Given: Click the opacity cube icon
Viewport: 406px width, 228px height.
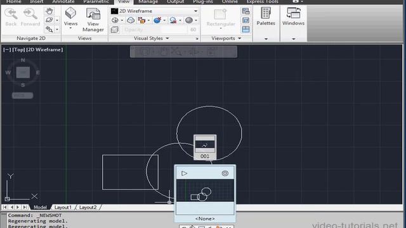Looking at the screenshot, I should click(115, 30).
